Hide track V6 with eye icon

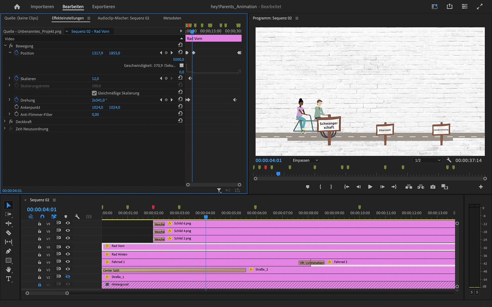[68, 247]
